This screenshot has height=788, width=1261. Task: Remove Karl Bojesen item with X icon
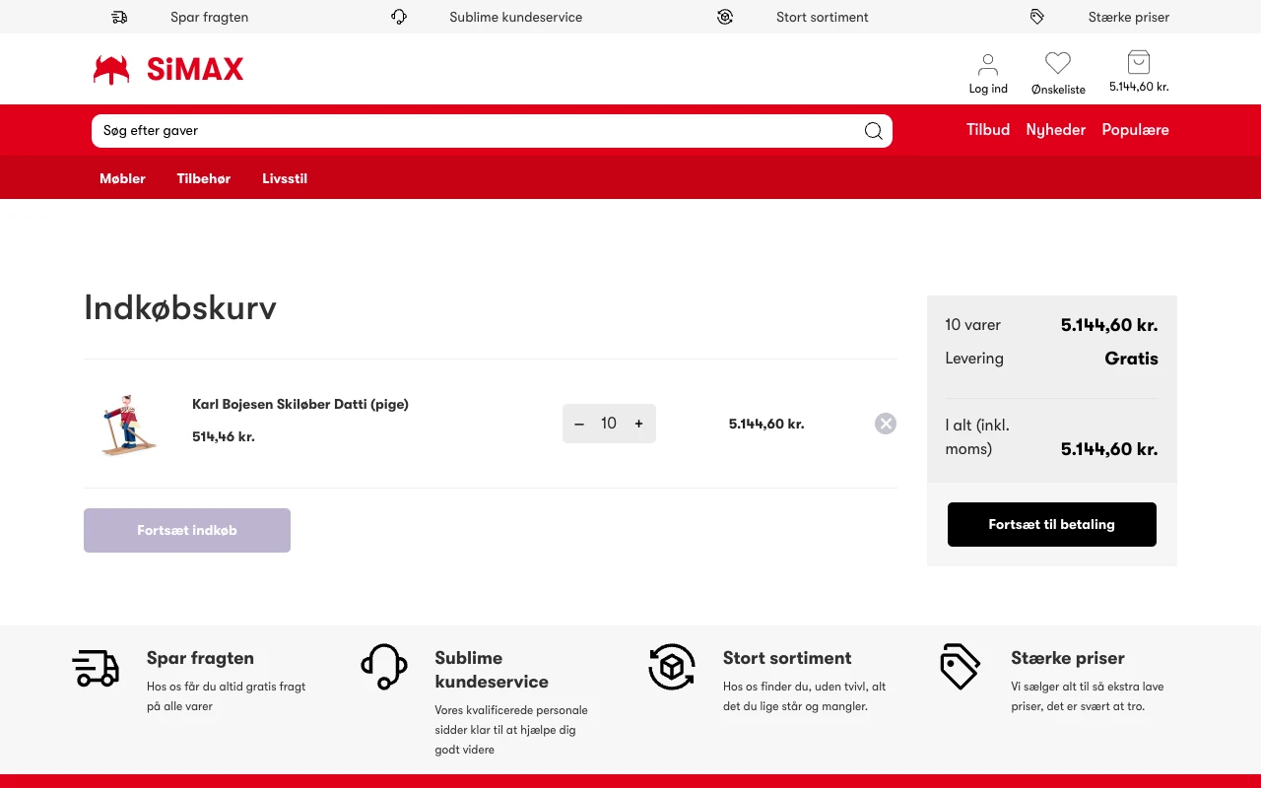coord(886,424)
